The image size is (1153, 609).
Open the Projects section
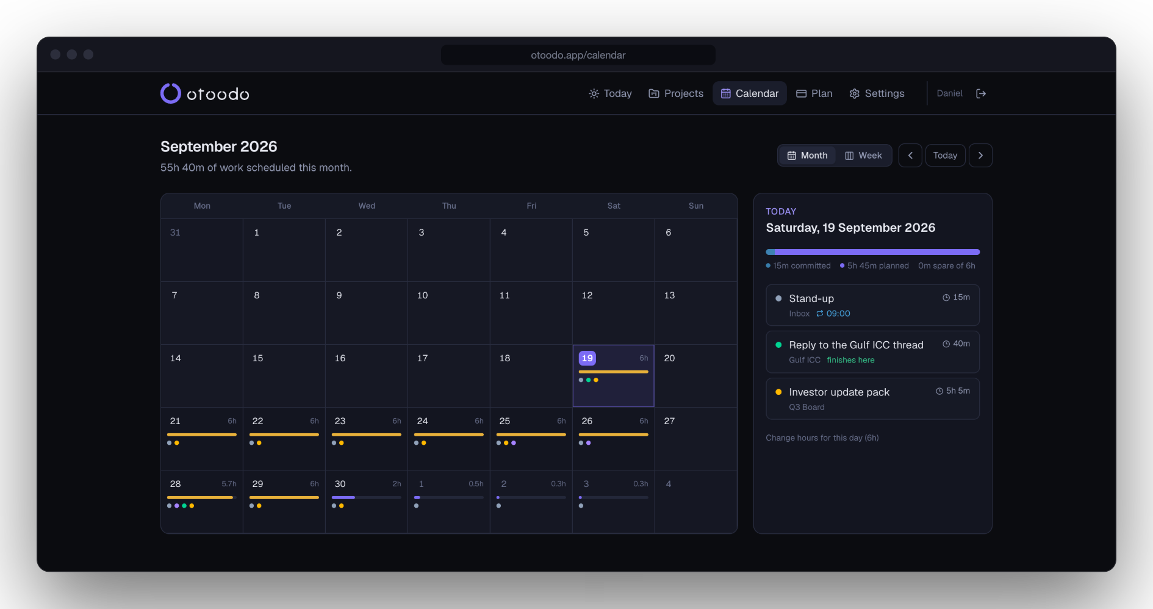pos(676,93)
